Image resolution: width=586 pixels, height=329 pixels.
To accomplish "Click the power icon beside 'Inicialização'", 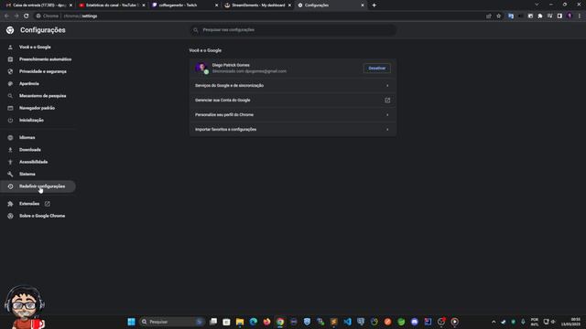I will [x=10, y=120].
